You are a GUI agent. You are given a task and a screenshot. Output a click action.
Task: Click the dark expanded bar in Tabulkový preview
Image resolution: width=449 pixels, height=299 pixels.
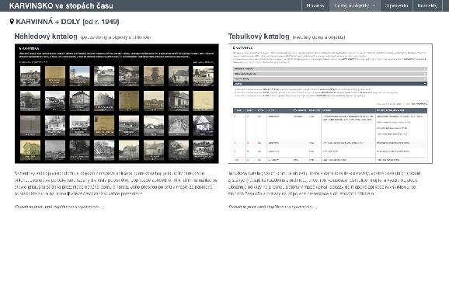[x=330, y=84]
